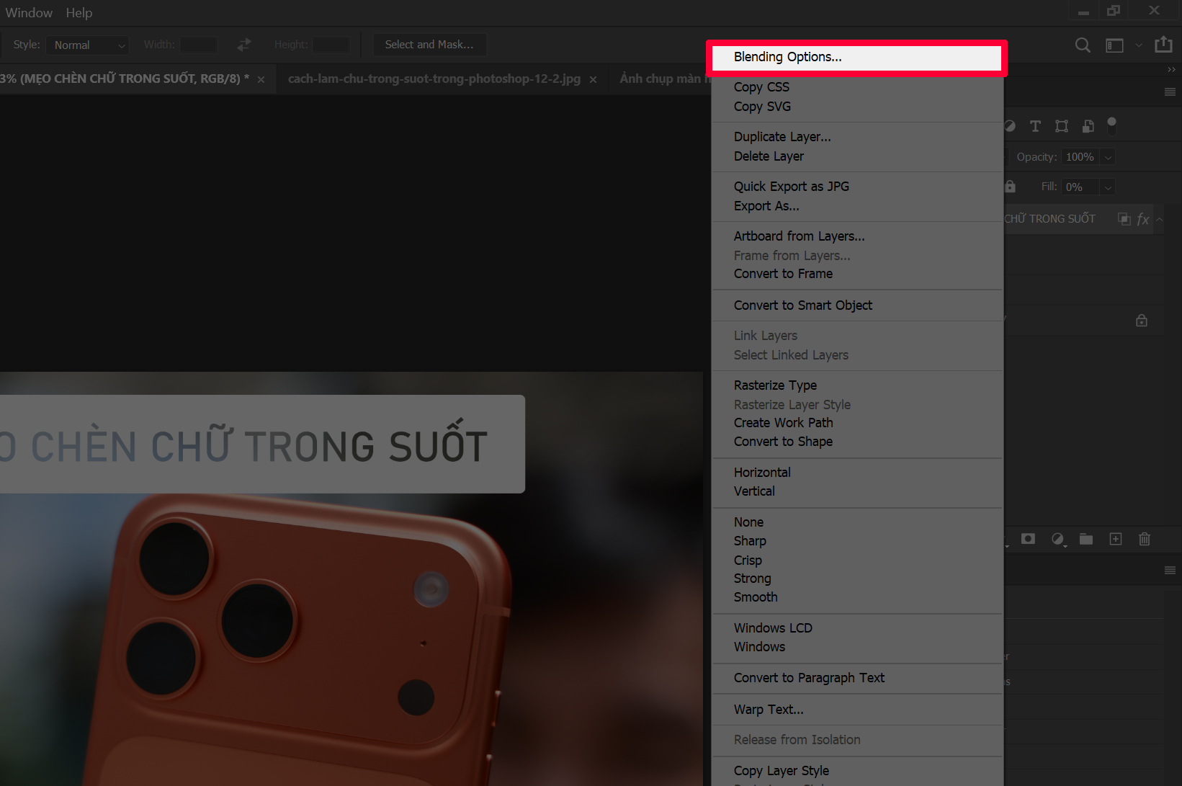This screenshot has width=1182, height=786.
Task: Switch to the cach-lam-chu-trong-suot document tab
Action: (x=434, y=79)
